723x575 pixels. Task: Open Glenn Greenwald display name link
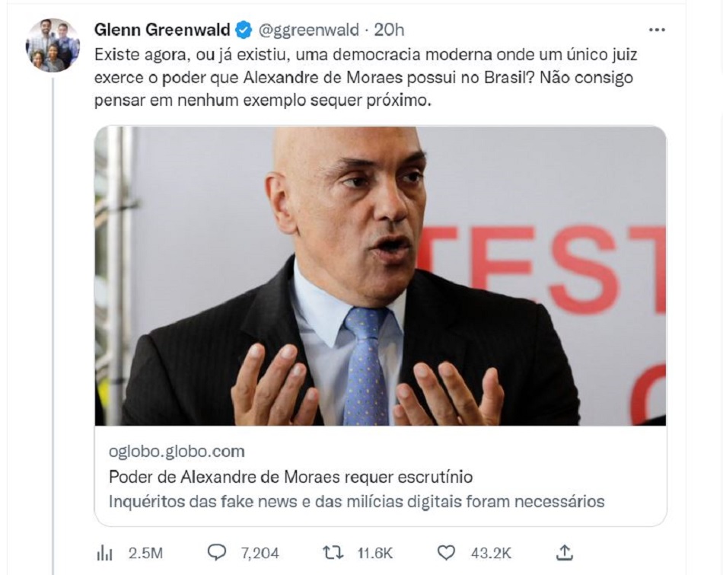tap(162, 30)
